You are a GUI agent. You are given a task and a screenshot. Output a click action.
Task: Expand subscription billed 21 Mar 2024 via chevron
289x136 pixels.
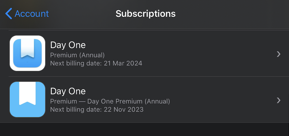click(278, 54)
